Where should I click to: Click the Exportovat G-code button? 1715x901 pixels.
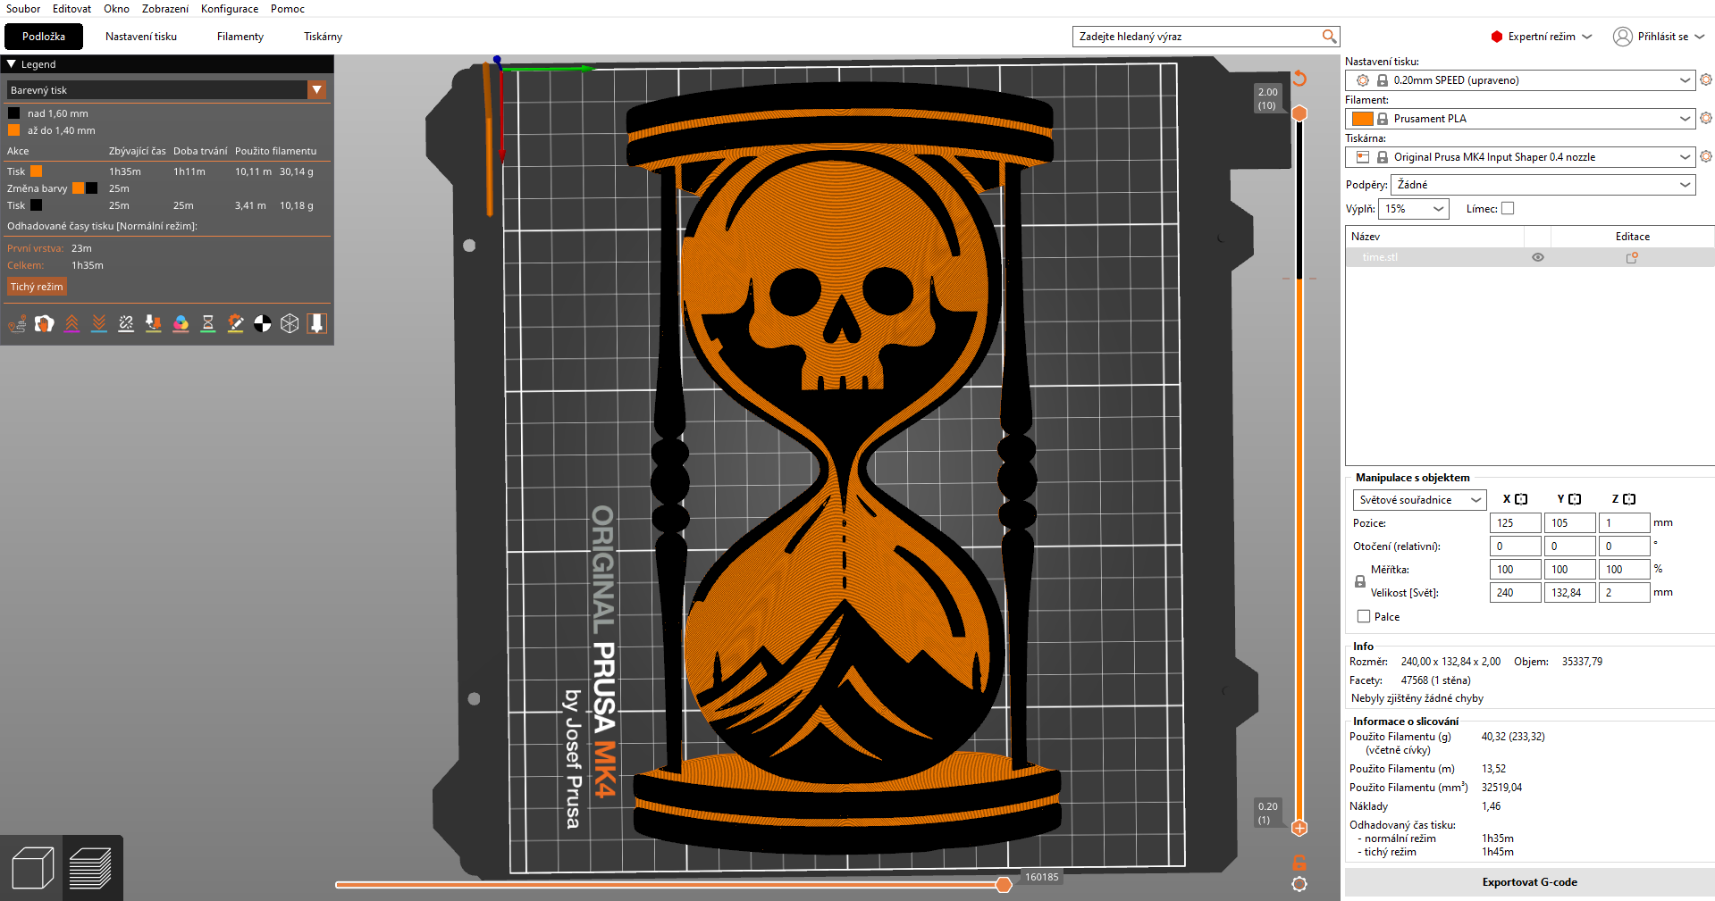click(x=1529, y=882)
